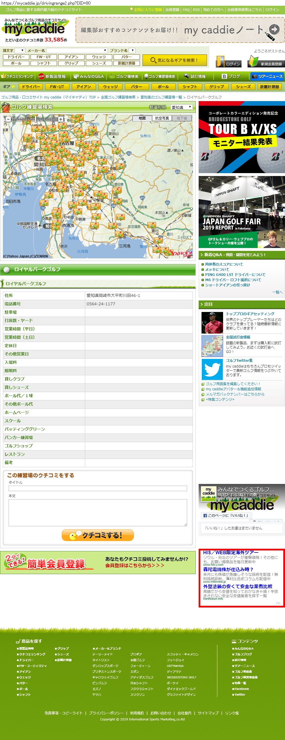Click the Yahoo Japan map logo
The width and height of the screenshot is (285, 740).
(x=181, y=253)
